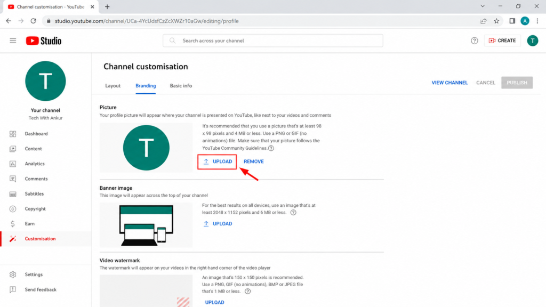Click UPLOAD for video watermark

[x=214, y=303]
